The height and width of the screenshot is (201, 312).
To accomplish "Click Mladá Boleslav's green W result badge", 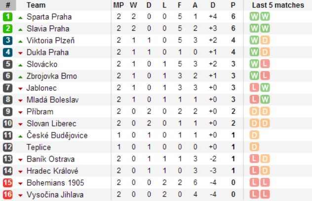I will tap(265, 100).
